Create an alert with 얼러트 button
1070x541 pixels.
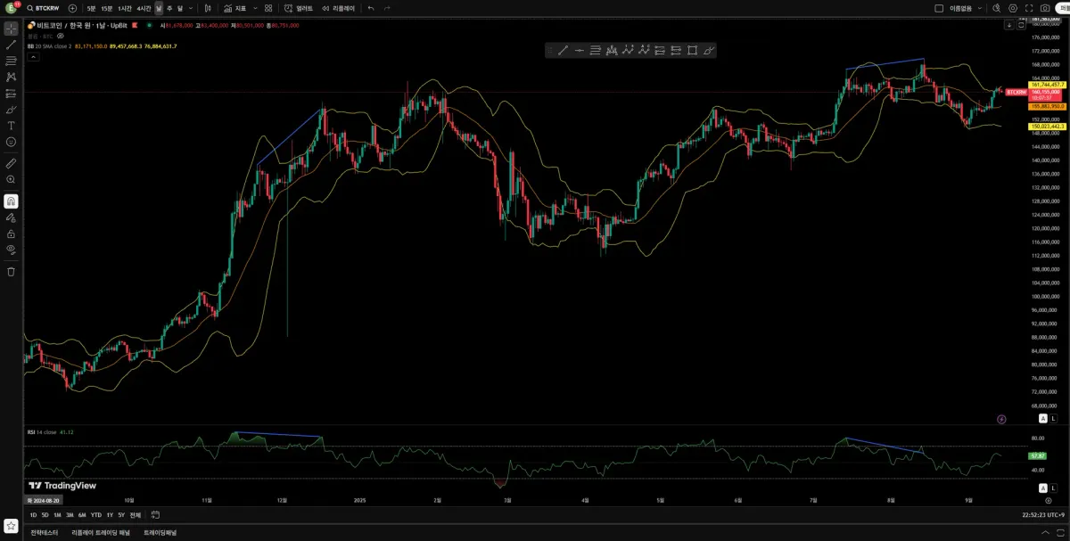pos(299,8)
